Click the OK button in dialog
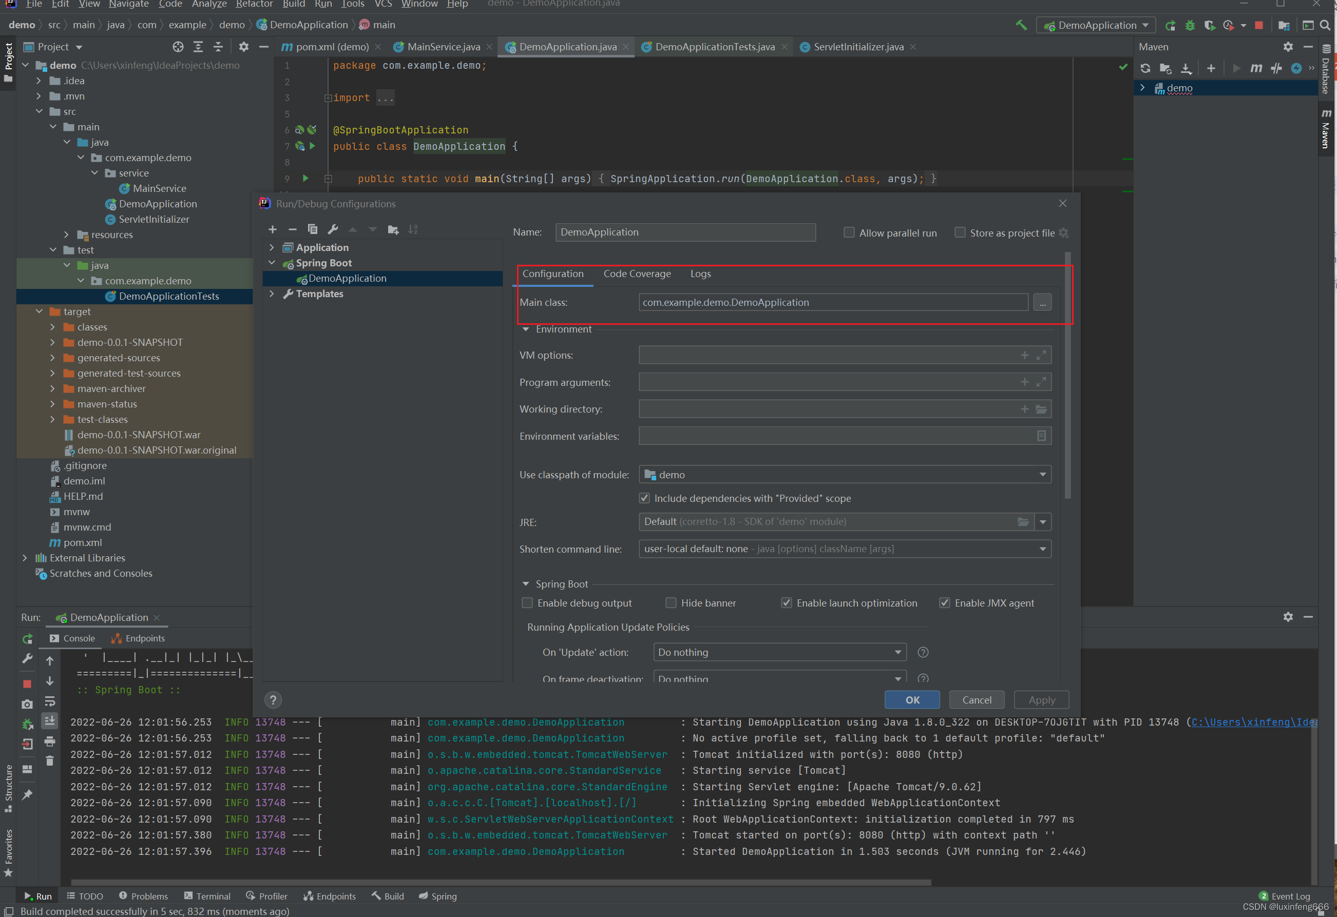This screenshot has width=1337, height=917. click(912, 699)
